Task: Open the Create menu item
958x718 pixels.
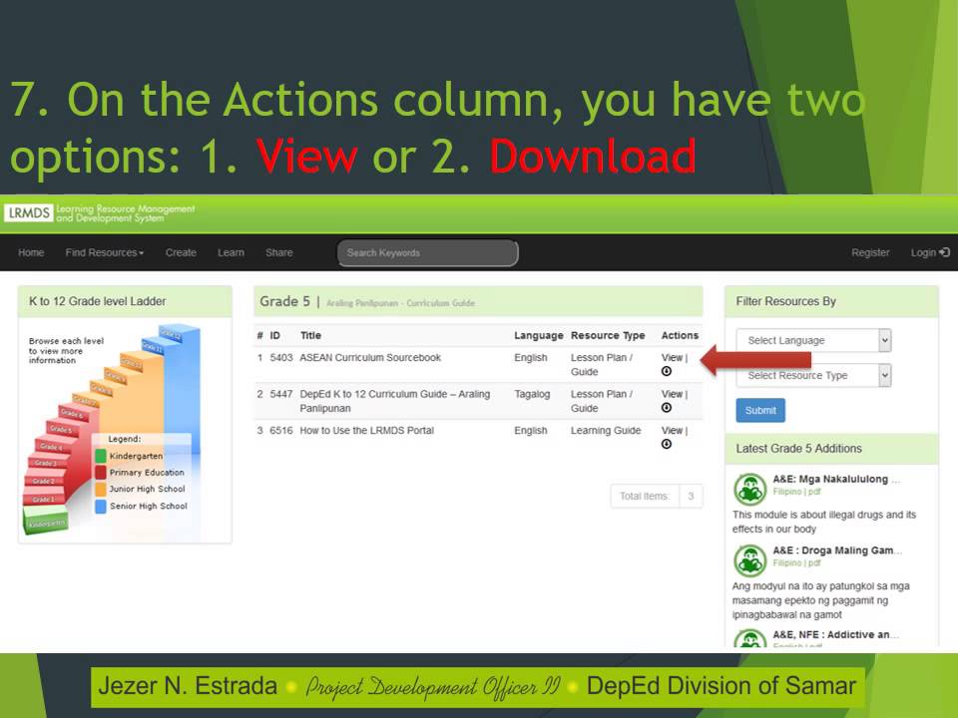Action: (181, 252)
